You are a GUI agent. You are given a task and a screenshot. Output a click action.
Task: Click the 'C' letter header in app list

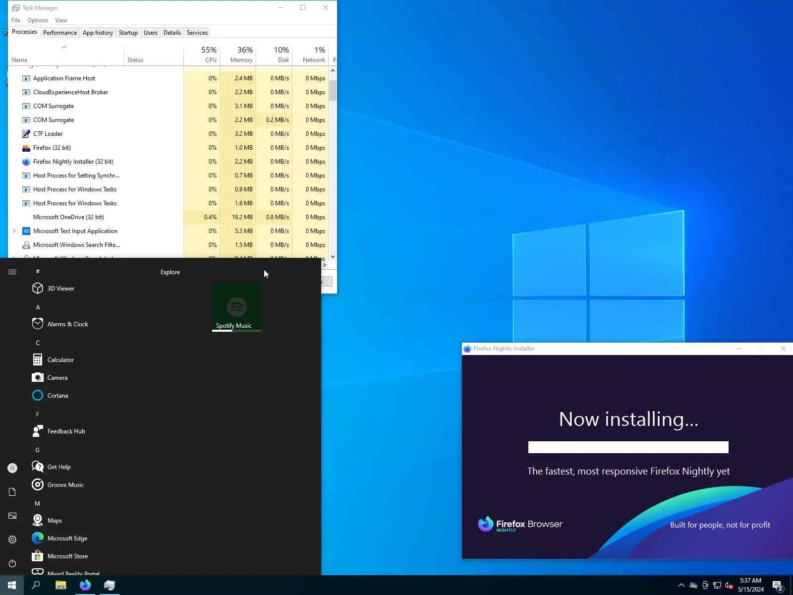[x=38, y=343]
